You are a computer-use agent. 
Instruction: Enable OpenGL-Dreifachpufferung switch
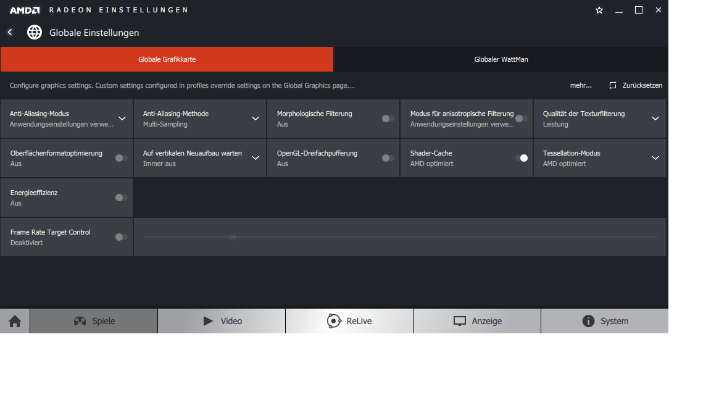388,158
